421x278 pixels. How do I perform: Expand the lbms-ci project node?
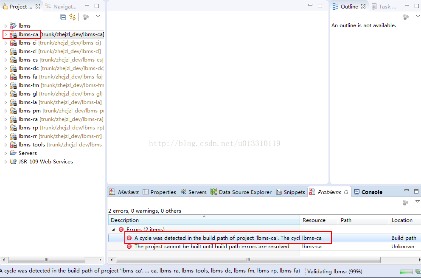(6, 43)
